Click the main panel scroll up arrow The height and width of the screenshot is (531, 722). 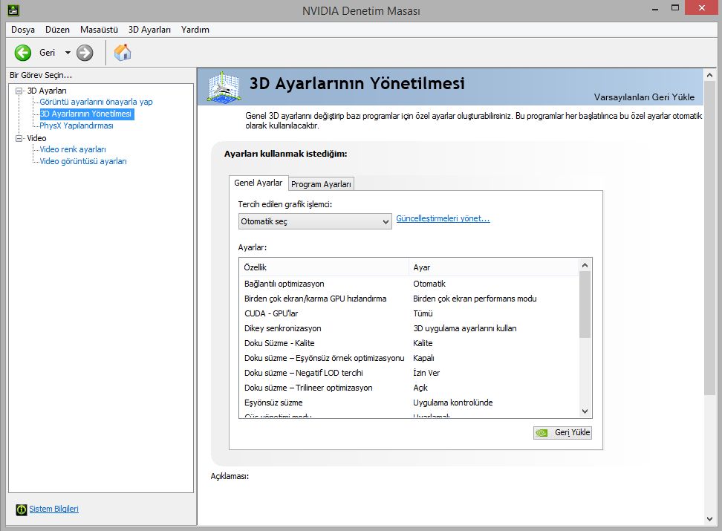(x=709, y=75)
